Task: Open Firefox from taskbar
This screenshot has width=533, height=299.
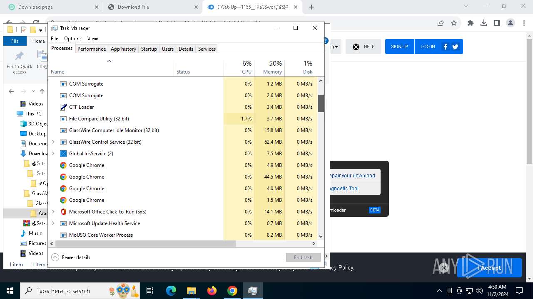Action: (212, 291)
